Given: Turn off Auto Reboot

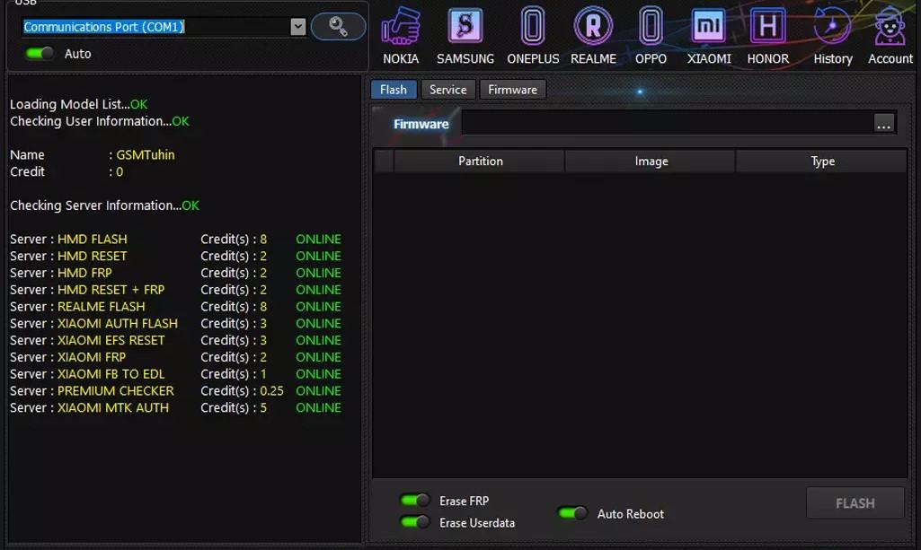Looking at the screenshot, I should pyautogui.click(x=571, y=512).
